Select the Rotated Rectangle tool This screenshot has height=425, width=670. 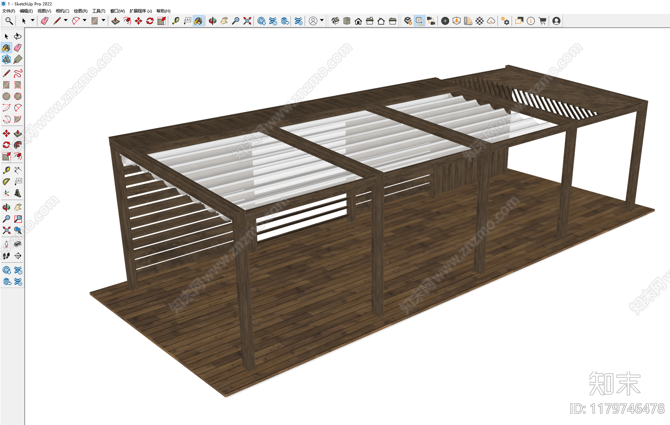(x=18, y=85)
